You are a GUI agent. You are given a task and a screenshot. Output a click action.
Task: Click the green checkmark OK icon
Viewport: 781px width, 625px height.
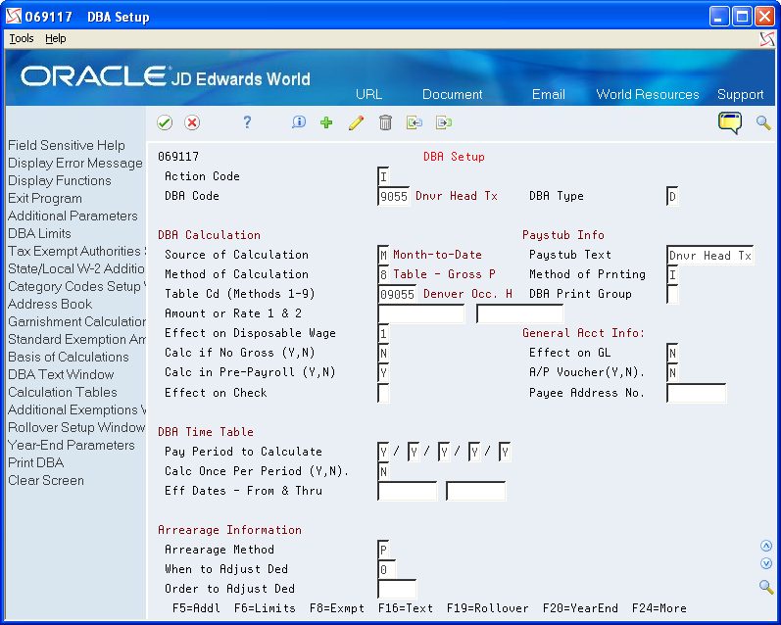[x=165, y=122]
